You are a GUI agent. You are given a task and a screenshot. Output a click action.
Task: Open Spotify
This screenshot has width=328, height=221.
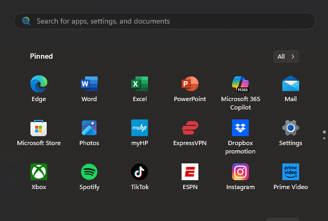click(x=89, y=177)
